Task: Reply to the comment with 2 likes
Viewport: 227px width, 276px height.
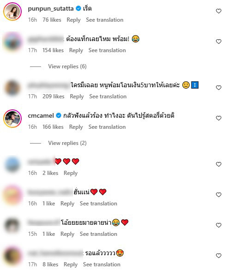Action: [x=71, y=173]
